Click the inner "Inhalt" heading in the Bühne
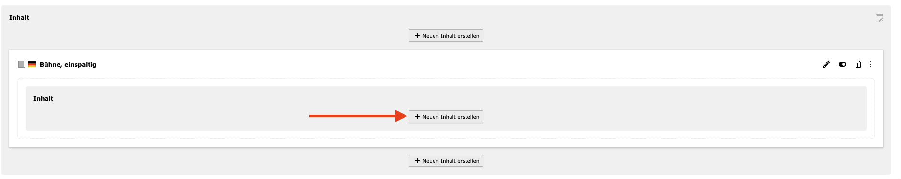Screen dimensions: 901x179 click(44, 99)
